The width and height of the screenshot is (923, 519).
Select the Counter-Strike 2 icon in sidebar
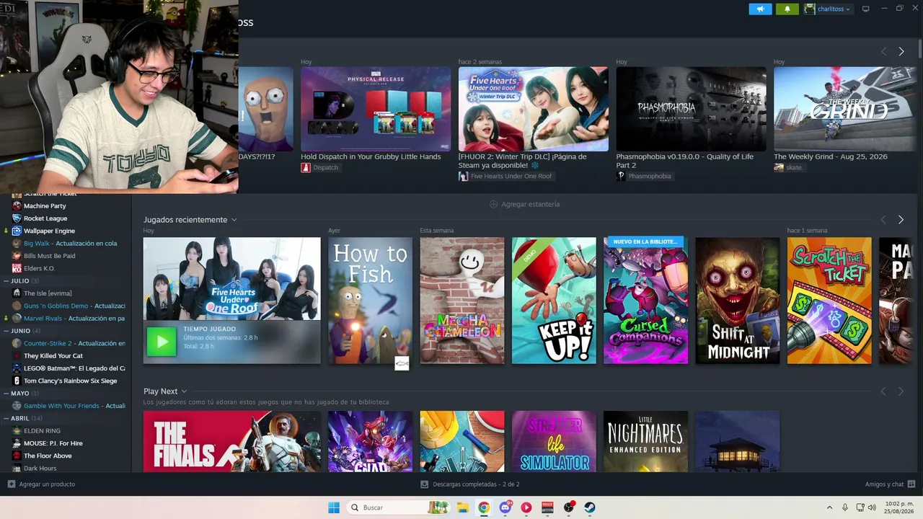[x=17, y=343]
